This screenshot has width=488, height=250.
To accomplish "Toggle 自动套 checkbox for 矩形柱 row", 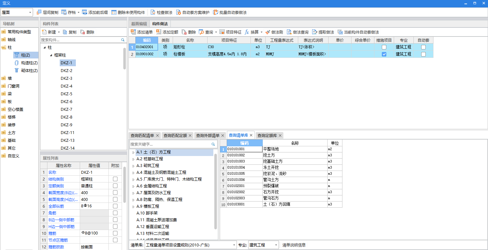I will (423, 47).
